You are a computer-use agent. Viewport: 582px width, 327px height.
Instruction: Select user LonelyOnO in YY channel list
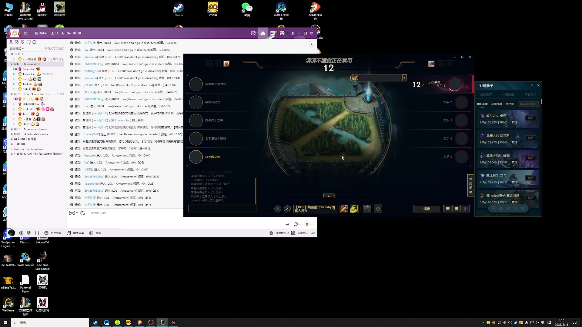pos(29,69)
